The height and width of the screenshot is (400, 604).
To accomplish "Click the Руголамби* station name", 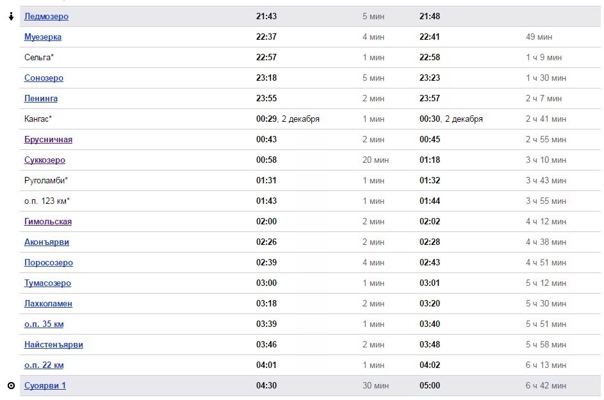I will (46, 180).
